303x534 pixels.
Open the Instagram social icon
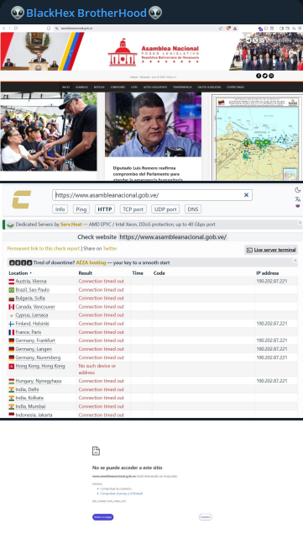[271, 76]
